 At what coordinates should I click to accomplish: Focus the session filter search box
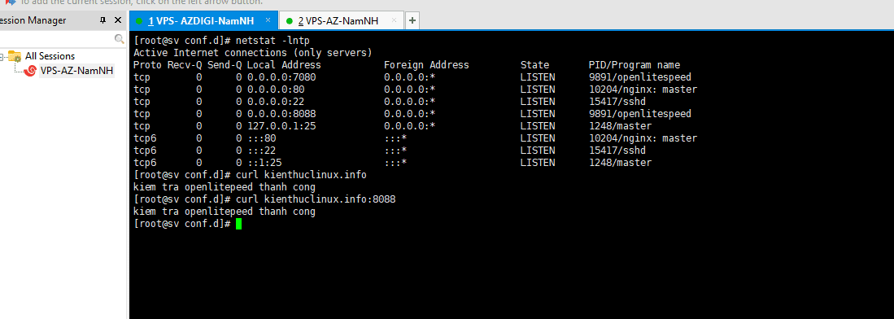pyautogui.click(x=57, y=39)
